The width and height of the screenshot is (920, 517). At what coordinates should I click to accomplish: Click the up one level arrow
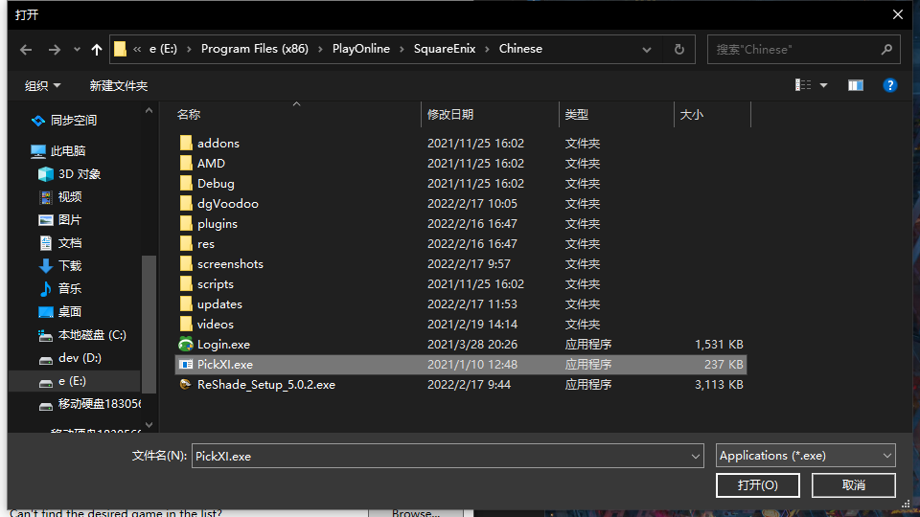(96, 49)
